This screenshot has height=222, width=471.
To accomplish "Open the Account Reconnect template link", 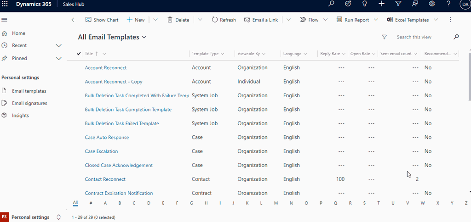I will (106, 68).
